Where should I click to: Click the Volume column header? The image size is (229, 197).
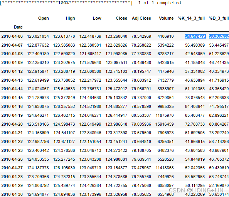166,18
